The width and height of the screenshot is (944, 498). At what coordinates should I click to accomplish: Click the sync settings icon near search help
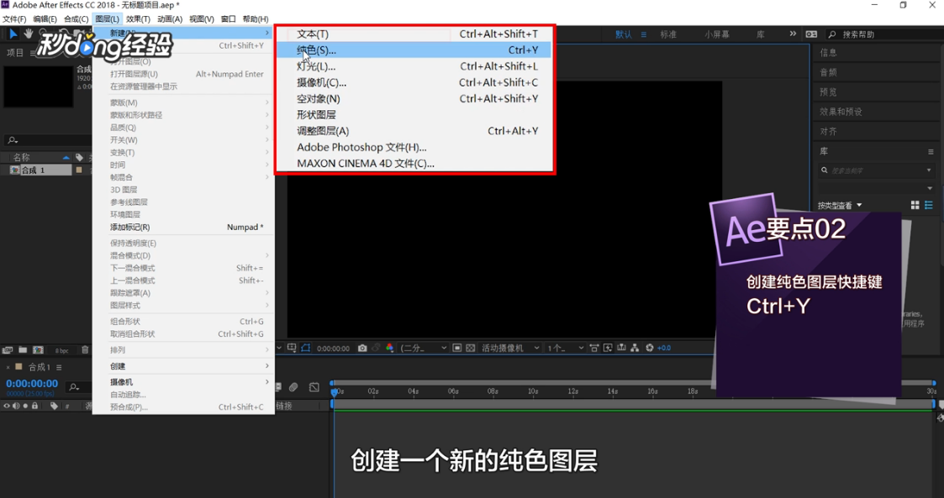click(811, 34)
